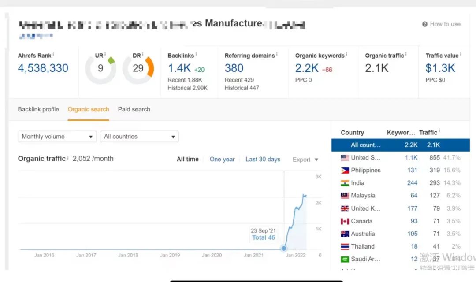Screen dimensions: 476x282
Task: Click the +20 backlinks change indicator
Action: coord(200,70)
